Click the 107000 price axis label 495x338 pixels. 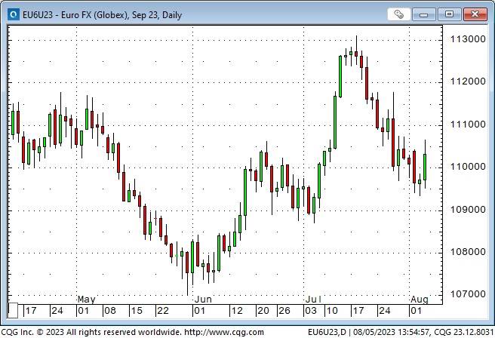click(x=468, y=294)
